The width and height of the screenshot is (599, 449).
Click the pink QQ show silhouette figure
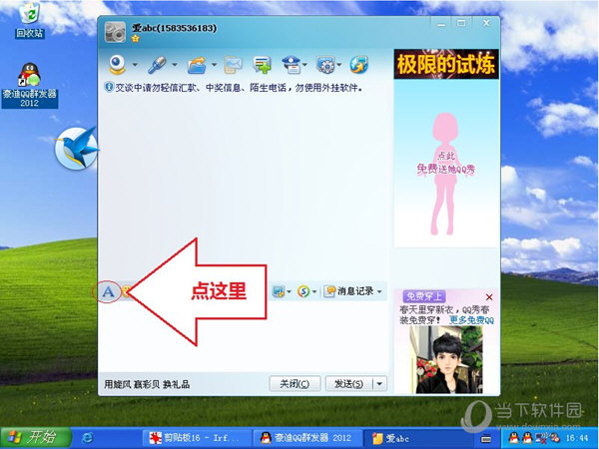[444, 174]
